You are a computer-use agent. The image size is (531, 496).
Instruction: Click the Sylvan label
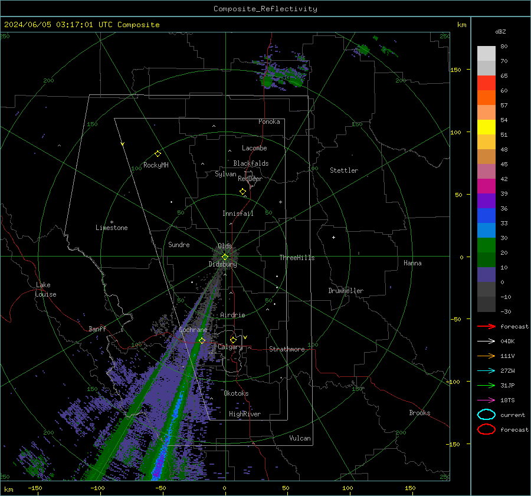[x=225, y=174]
